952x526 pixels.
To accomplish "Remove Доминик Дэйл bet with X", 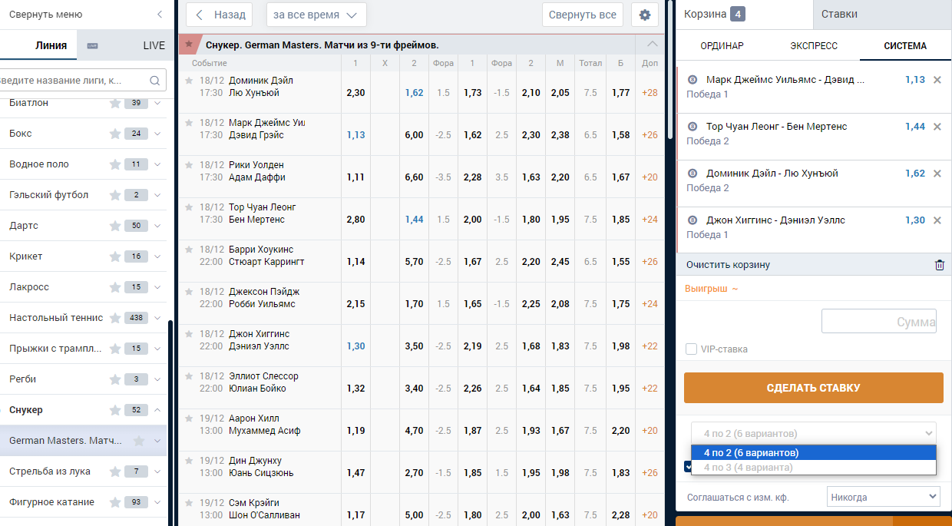I will click(937, 174).
